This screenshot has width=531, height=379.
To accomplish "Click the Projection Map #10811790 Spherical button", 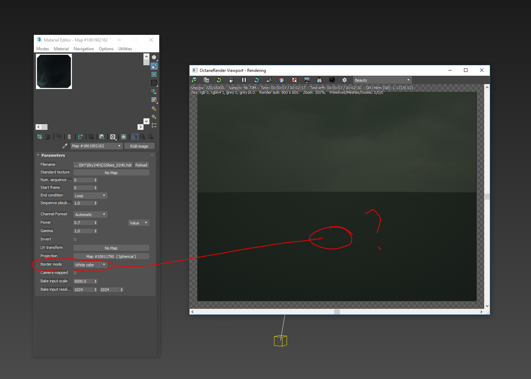I will [111, 257].
